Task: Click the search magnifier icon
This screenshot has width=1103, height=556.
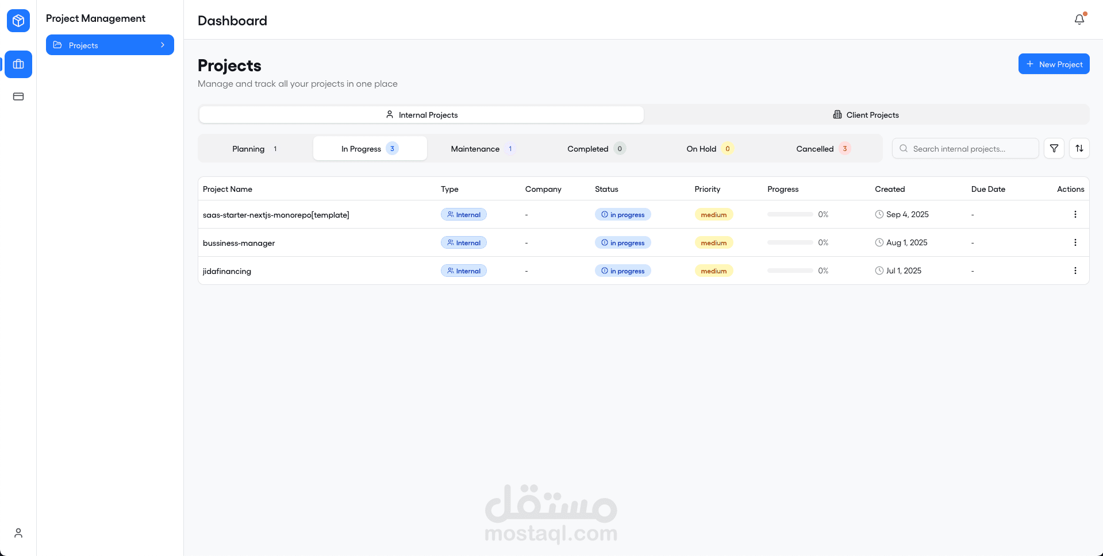Action: [x=904, y=148]
